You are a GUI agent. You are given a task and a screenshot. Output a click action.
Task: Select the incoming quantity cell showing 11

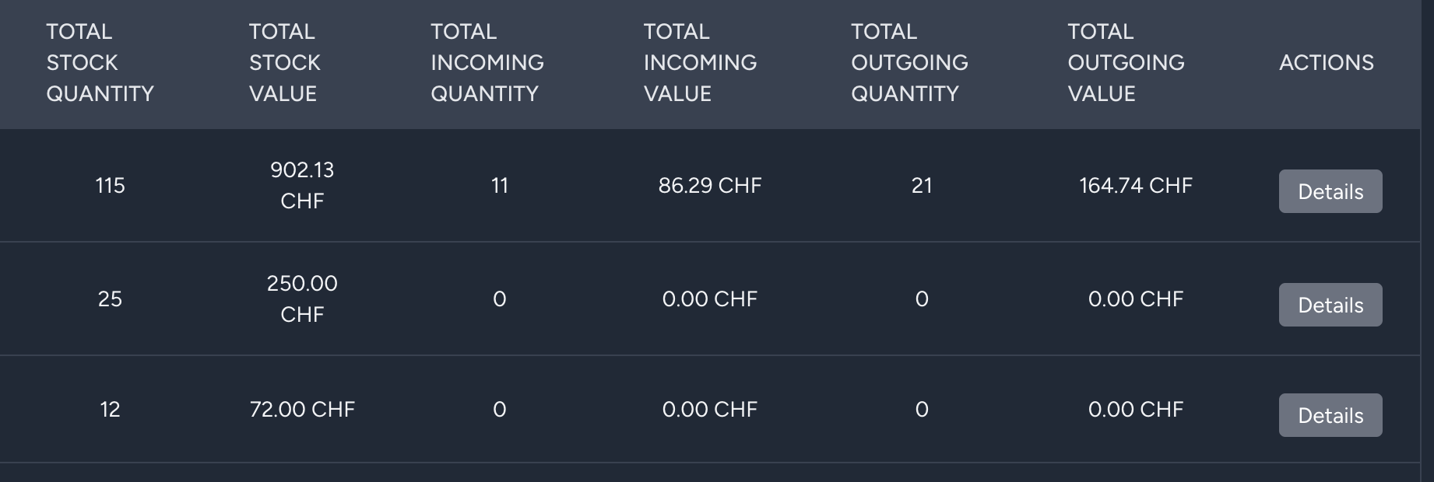tap(500, 186)
